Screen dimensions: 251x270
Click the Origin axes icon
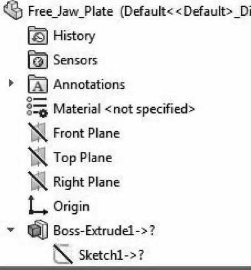pyautogui.click(x=38, y=206)
